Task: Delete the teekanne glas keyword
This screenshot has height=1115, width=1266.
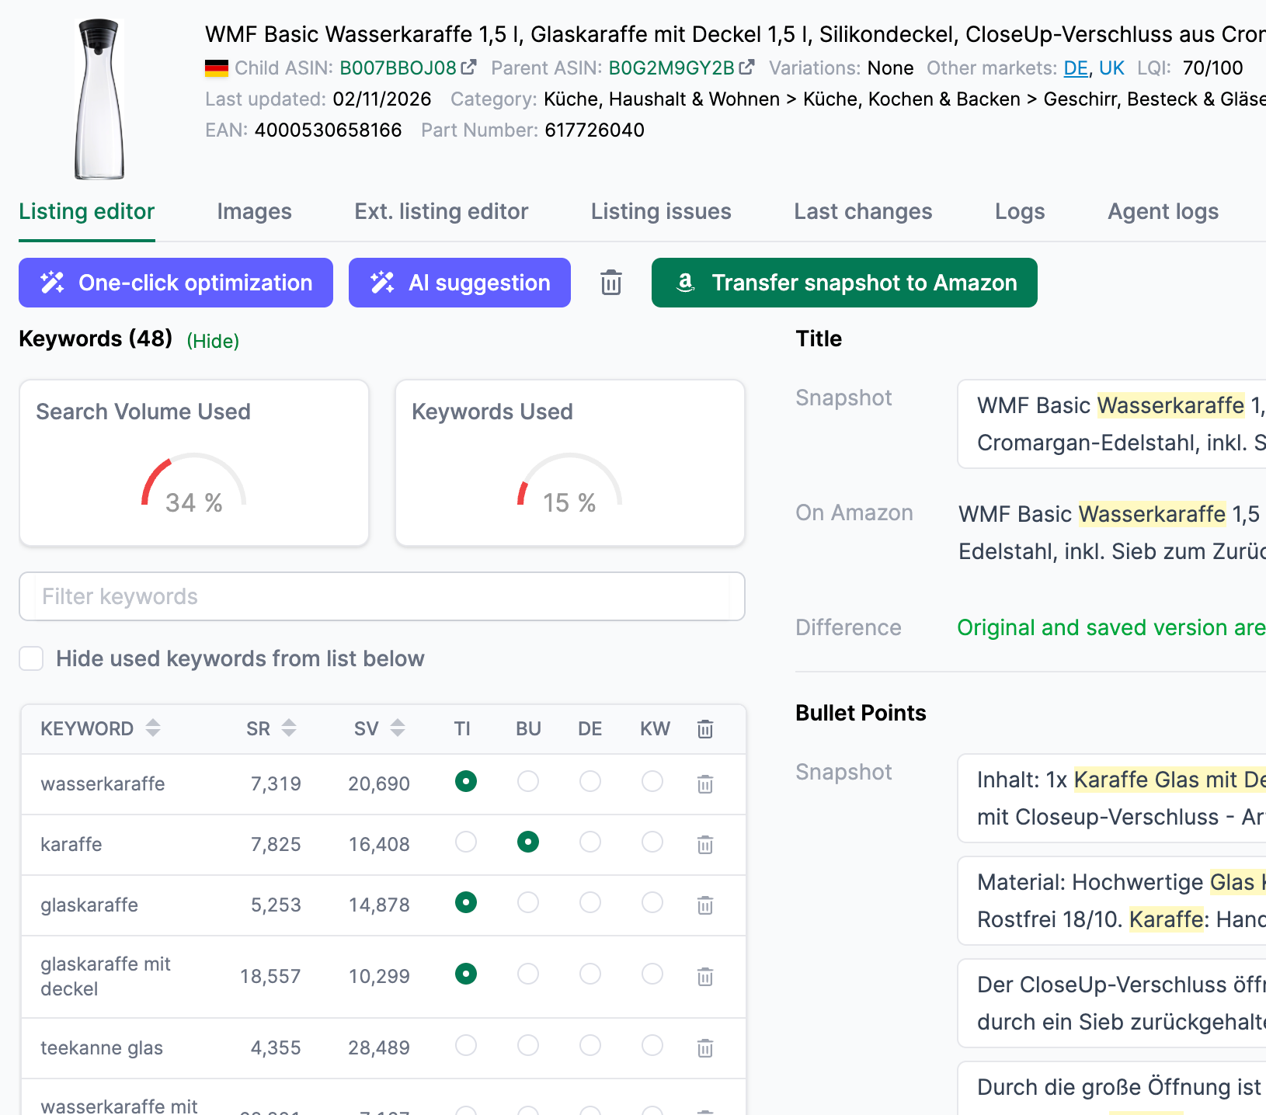Action: [705, 1048]
